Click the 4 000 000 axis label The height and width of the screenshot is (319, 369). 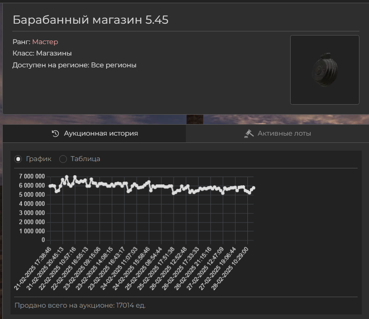(x=32, y=203)
